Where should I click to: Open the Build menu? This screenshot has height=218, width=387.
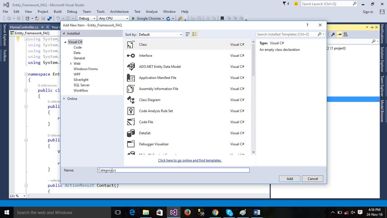(58, 12)
